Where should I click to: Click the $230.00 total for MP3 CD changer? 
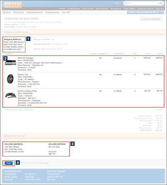tap(159, 58)
